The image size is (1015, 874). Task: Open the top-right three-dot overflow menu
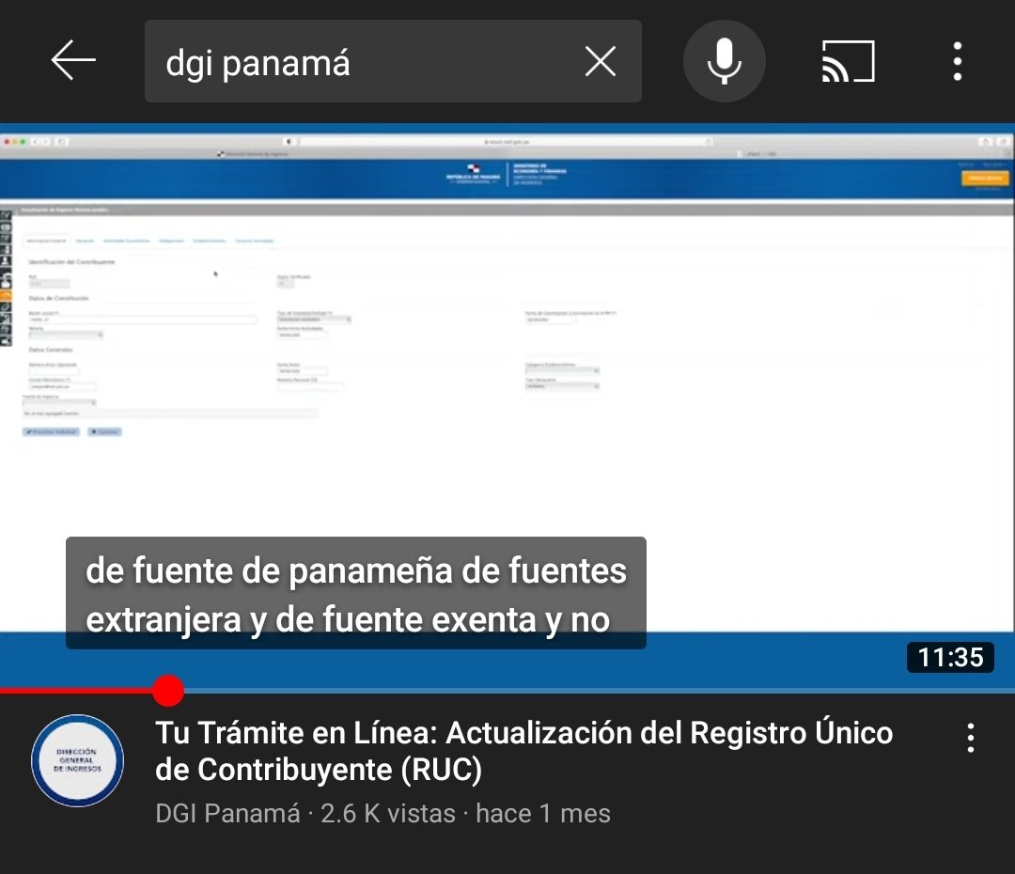(957, 61)
